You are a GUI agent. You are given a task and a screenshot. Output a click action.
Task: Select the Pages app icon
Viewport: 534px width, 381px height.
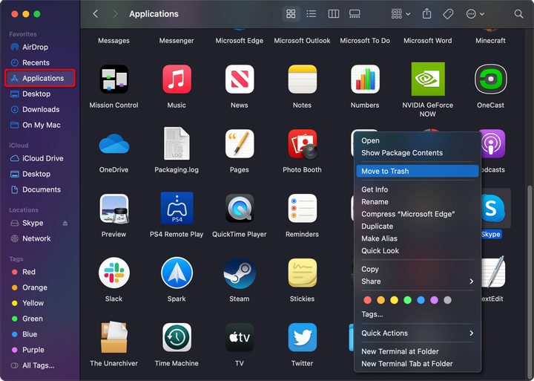240,143
